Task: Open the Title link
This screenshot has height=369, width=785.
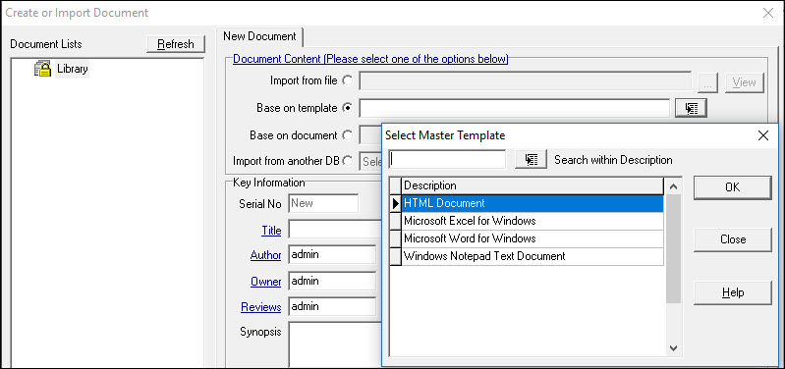Action: 271,231
